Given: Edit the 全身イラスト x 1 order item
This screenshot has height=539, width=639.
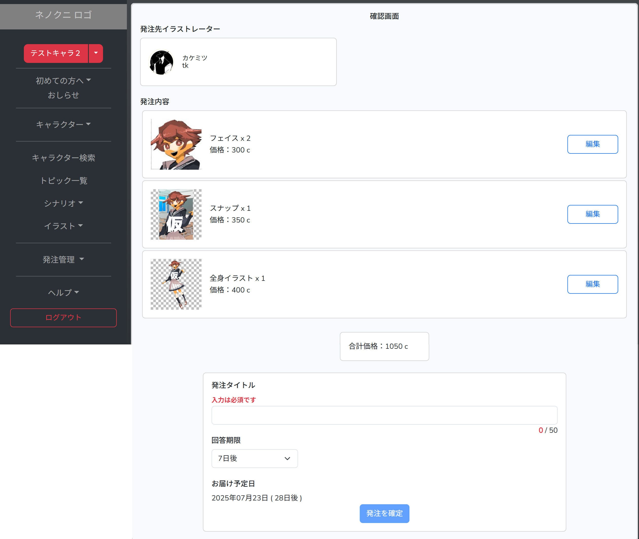Looking at the screenshot, I should point(592,284).
